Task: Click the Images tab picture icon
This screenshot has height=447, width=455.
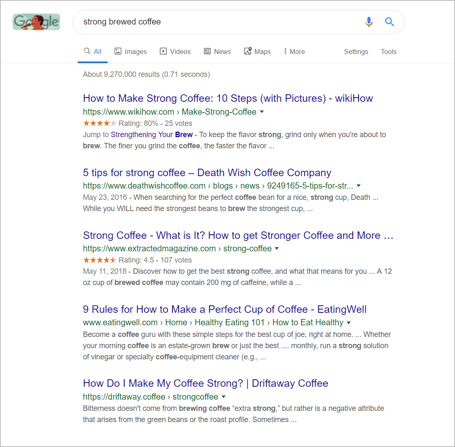Action: (x=118, y=52)
